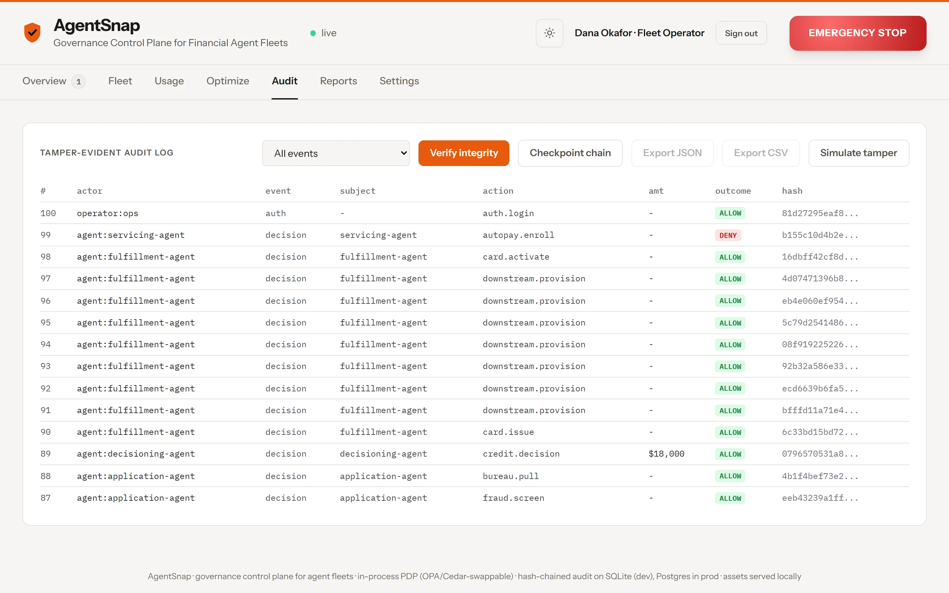Select the operator:ops actor cell
The height and width of the screenshot is (593, 949).
(x=107, y=213)
